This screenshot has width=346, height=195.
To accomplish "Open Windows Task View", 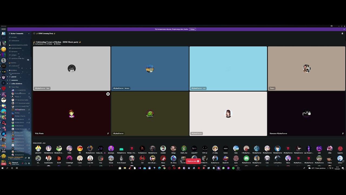I will (17, 168).
